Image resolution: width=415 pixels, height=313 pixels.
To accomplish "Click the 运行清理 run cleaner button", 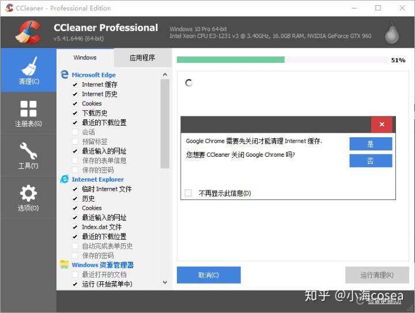I will pyautogui.click(x=377, y=275).
